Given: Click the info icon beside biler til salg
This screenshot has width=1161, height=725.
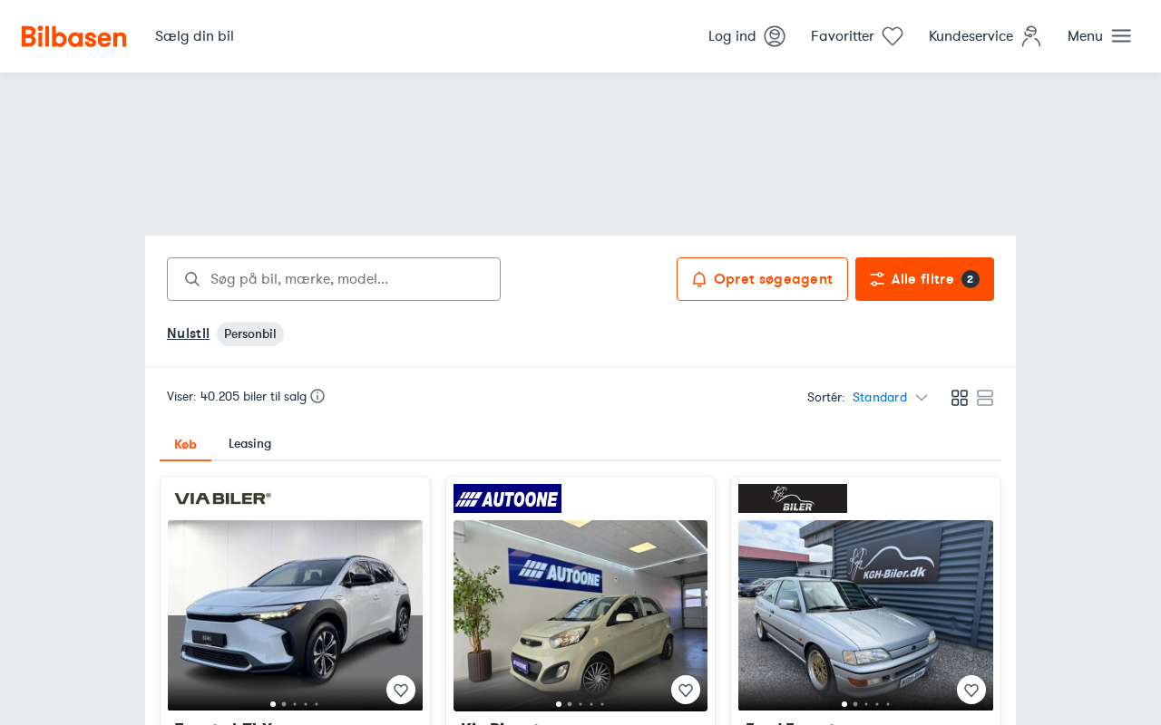Looking at the screenshot, I should click(317, 396).
